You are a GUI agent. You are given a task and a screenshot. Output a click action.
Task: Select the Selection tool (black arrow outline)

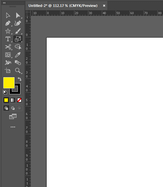point(8,16)
